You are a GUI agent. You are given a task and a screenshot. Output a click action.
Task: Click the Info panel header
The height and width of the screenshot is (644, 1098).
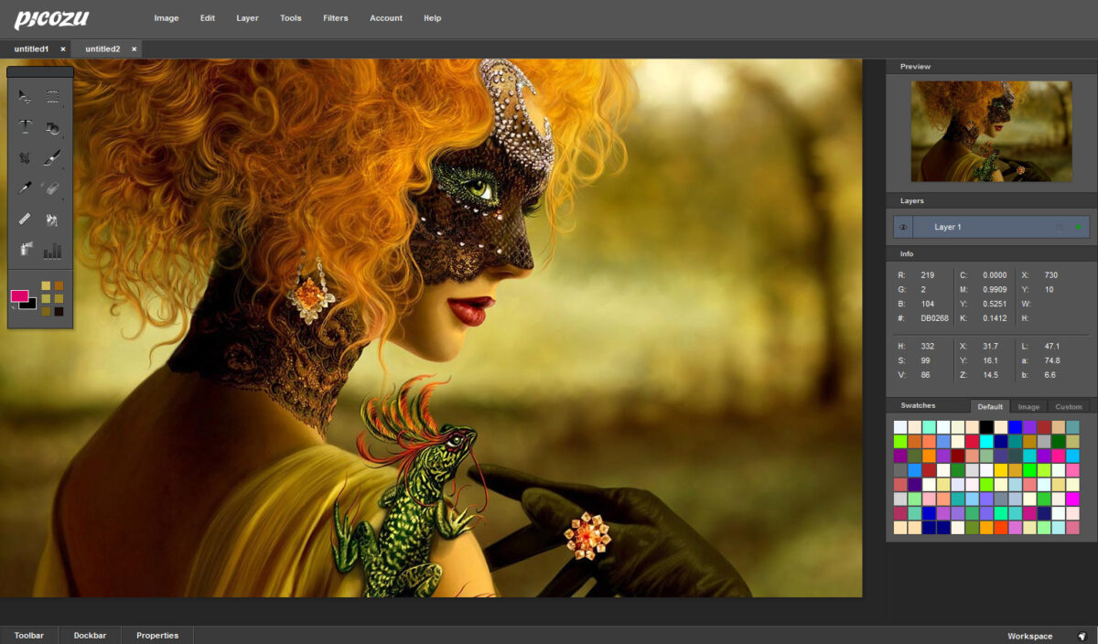pyautogui.click(x=991, y=253)
